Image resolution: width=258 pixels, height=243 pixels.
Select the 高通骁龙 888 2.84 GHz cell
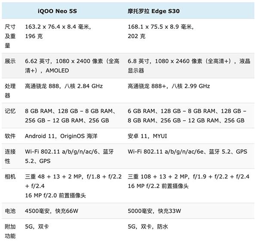[x=64, y=86]
